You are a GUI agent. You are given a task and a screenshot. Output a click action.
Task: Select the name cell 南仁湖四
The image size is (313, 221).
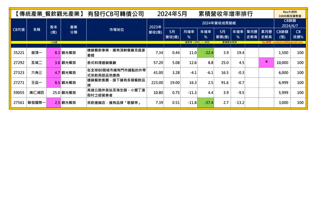pyautogui.click(x=37, y=93)
